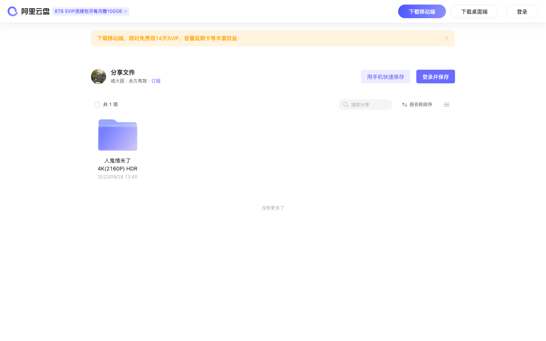
Task: Click the 下载桌面端 button
Action: coord(474,11)
